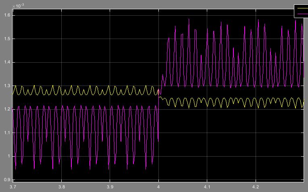
Task: Click the tallest magenta peak after 4.05
Action: 189,19
